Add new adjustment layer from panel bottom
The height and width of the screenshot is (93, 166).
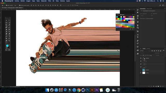coord(156,86)
